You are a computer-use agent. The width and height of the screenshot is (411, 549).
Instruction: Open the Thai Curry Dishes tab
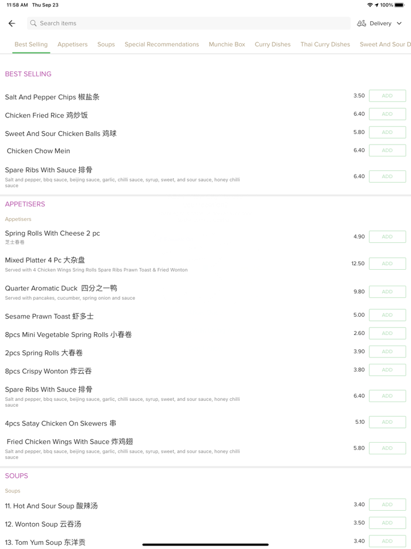(325, 45)
